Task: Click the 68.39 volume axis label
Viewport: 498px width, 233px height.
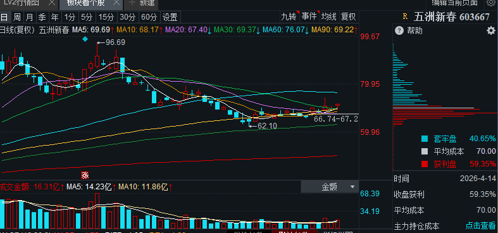Action: (x=370, y=193)
